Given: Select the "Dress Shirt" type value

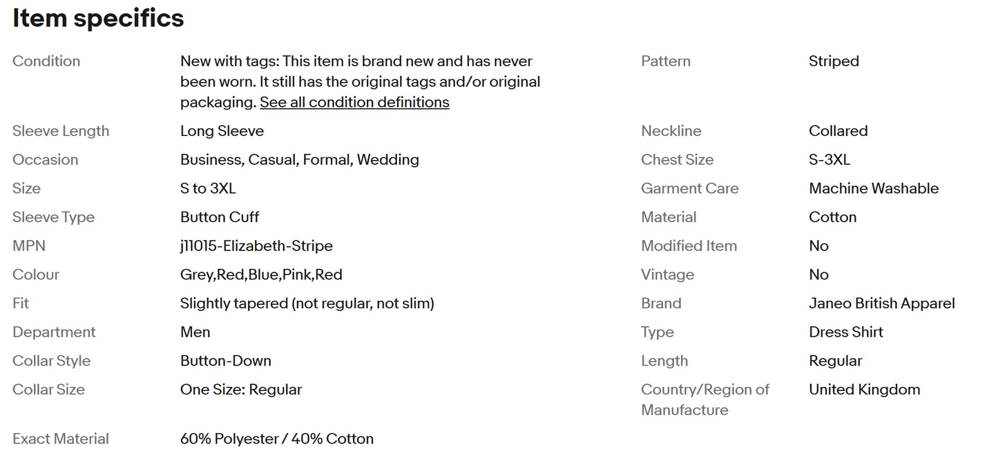Looking at the screenshot, I should click(846, 332).
